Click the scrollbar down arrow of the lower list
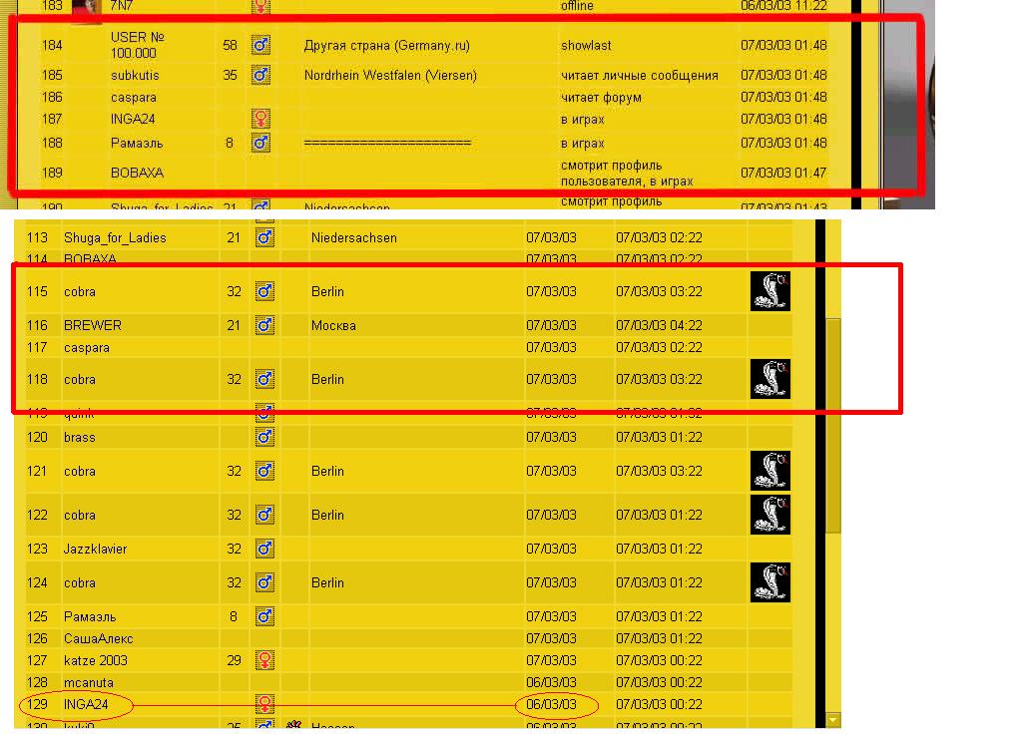 (833, 719)
